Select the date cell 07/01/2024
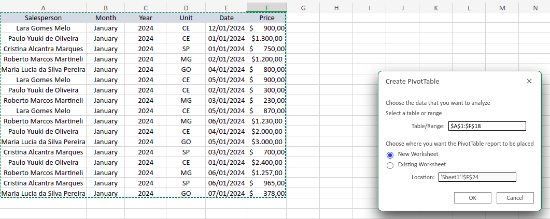550x219 pixels. (x=226, y=193)
